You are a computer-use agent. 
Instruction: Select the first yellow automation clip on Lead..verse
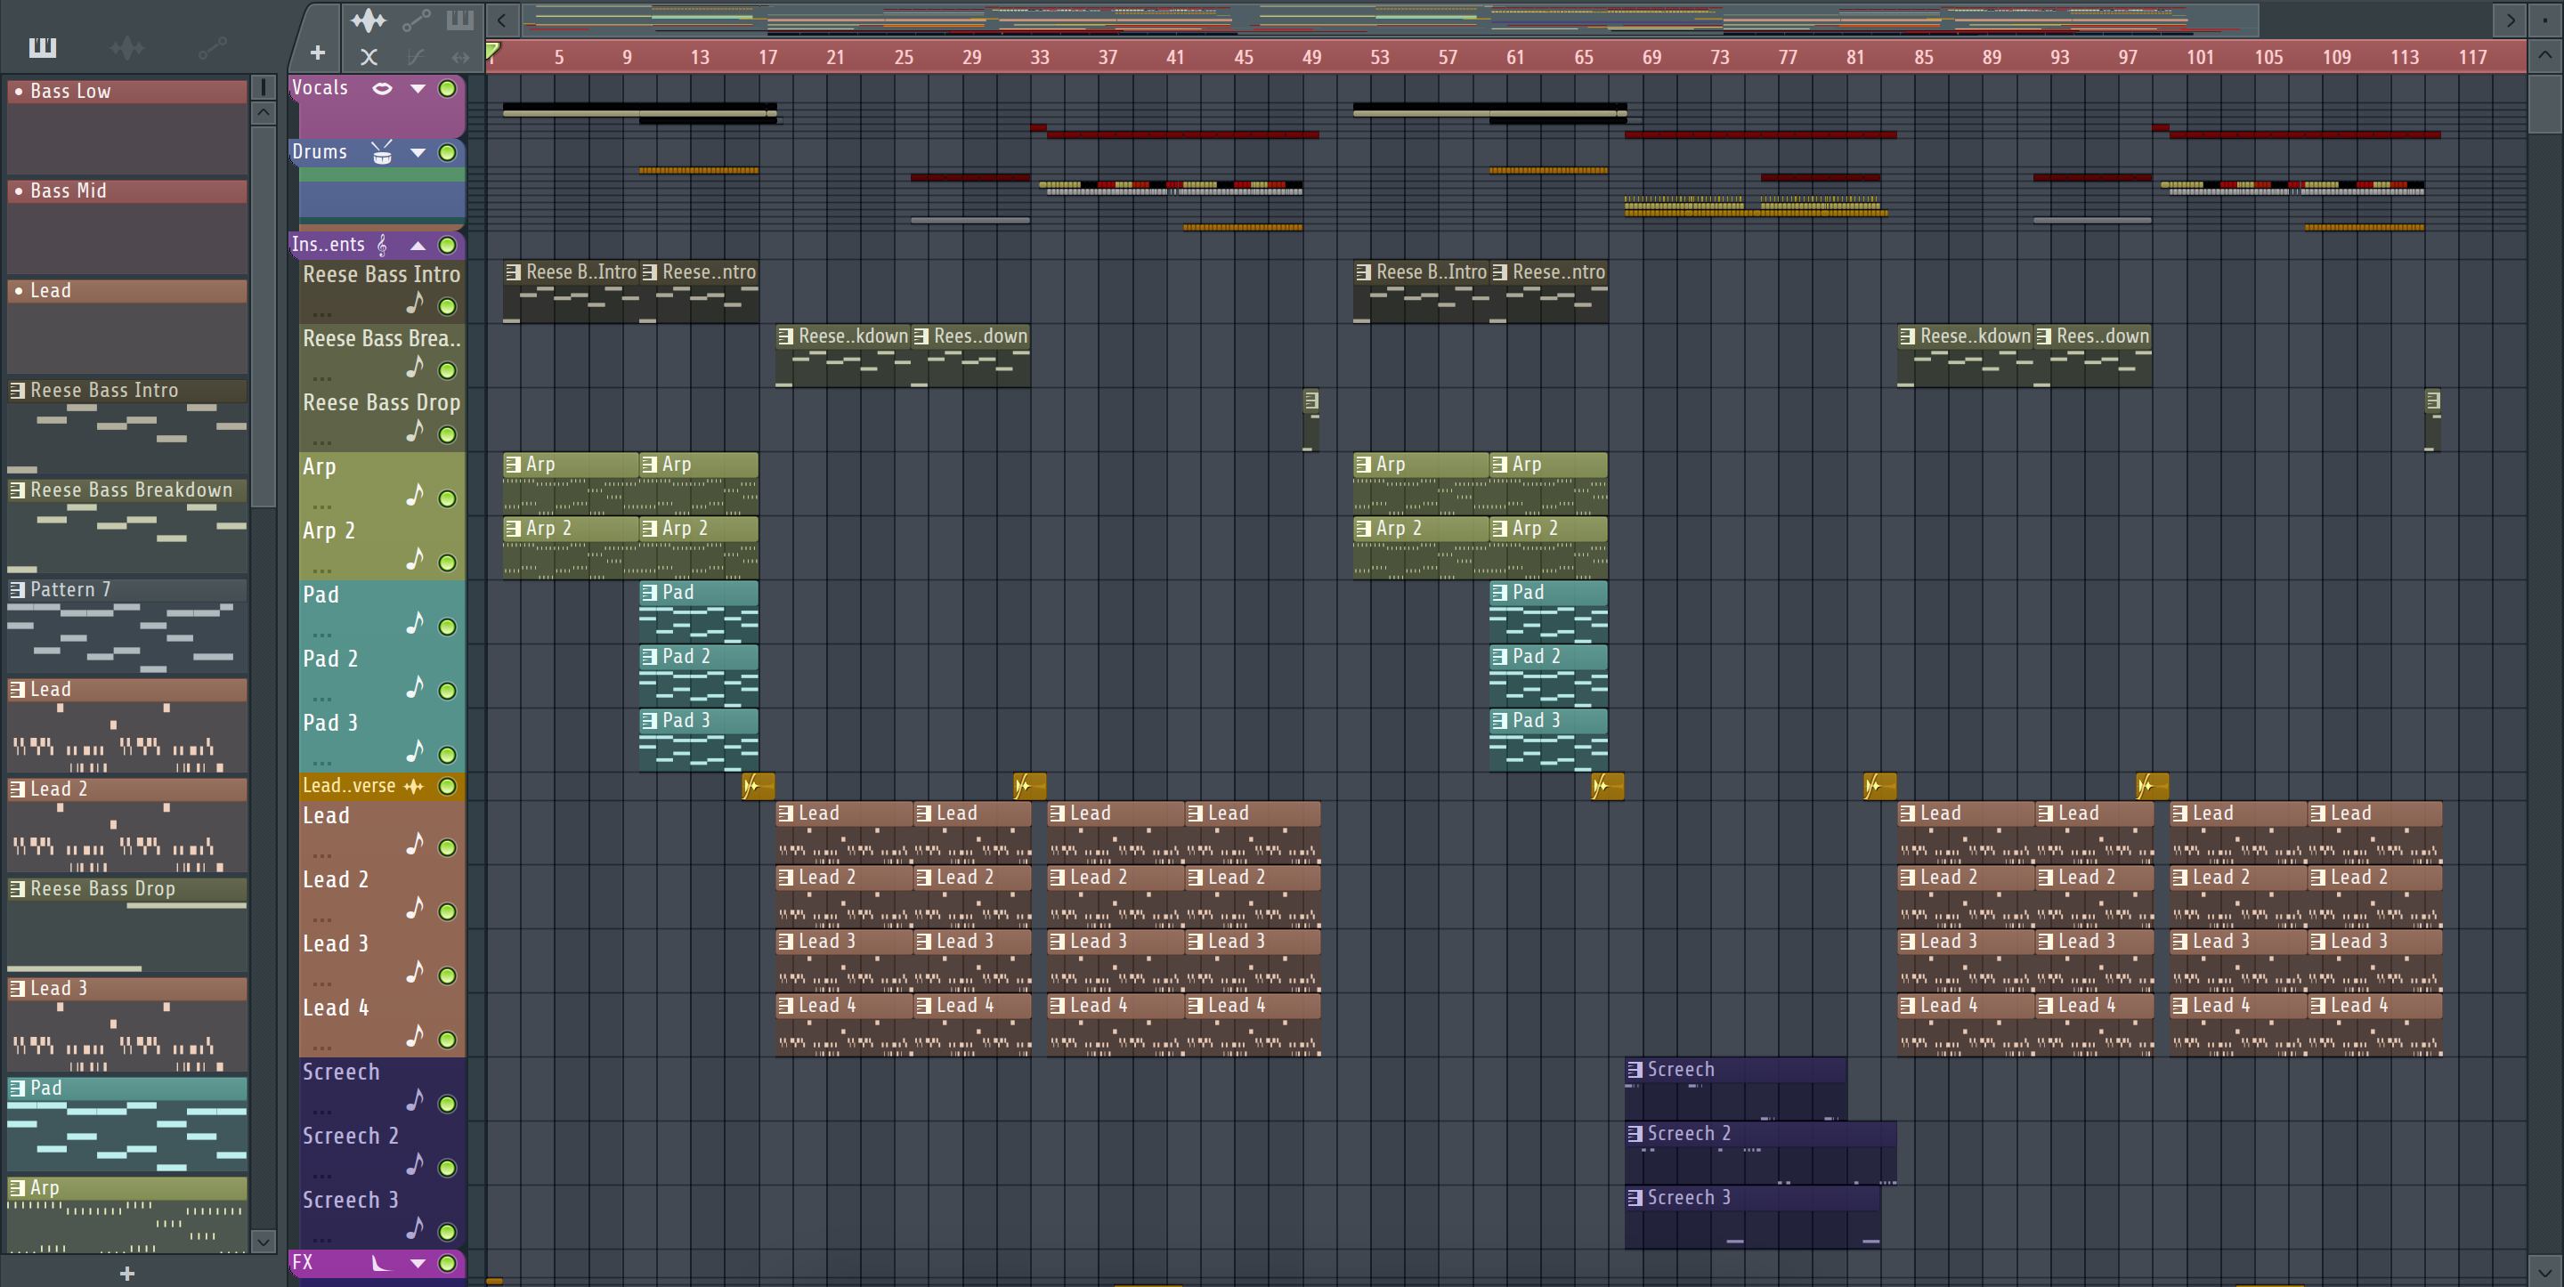(758, 786)
